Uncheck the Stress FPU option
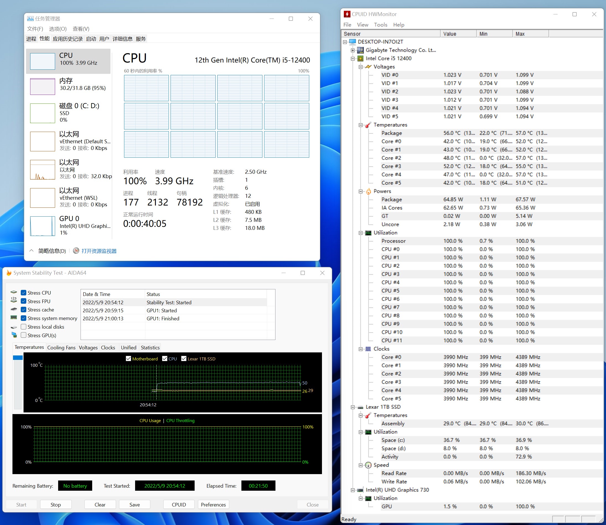The height and width of the screenshot is (525, 606). pyautogui.click(x=24, y=301)
